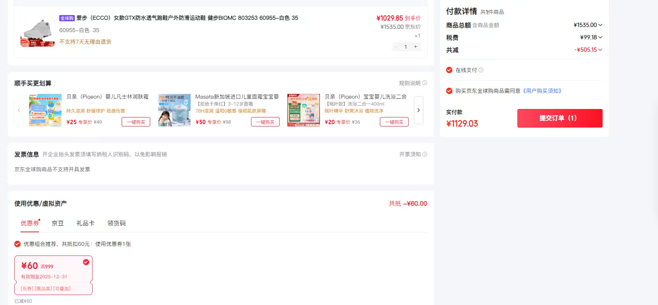Toggle the recommended coupon combination checkbox

(x=17, y=244)
